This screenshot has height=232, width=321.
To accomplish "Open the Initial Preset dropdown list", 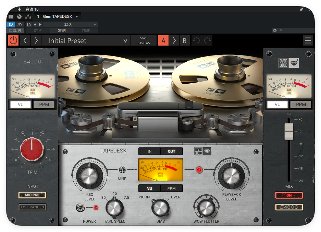I will (x=86, y=40).
